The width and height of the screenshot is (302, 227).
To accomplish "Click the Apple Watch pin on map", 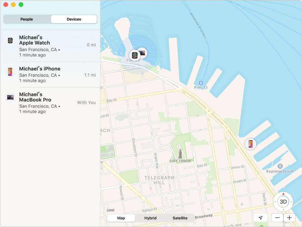I will pos(135,55).
